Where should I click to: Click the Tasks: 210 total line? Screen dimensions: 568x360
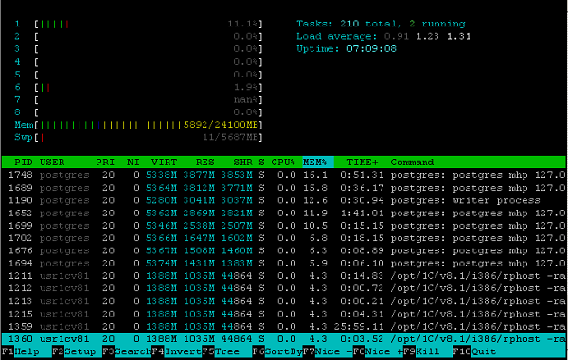(x=381, y=24)
